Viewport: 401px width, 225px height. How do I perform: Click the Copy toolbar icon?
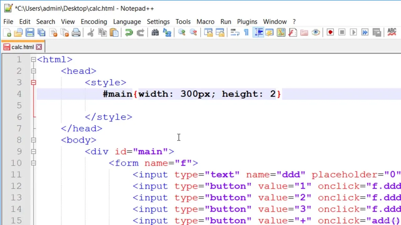click(102, 32)
